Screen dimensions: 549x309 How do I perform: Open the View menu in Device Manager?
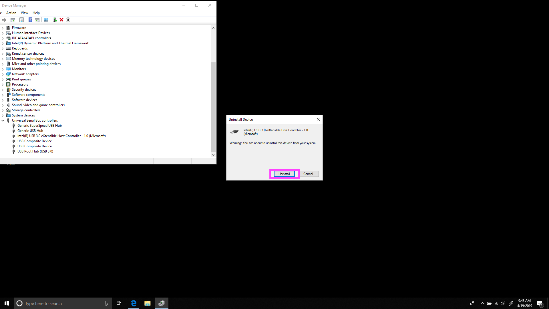(x=24, y=13)
